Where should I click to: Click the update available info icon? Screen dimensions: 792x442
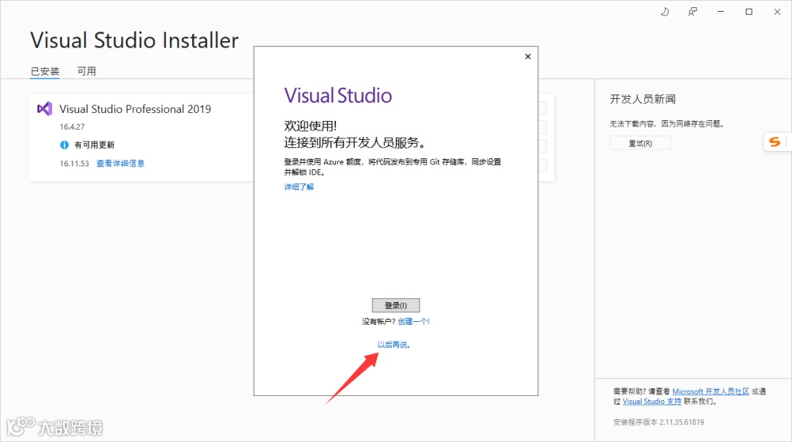pyautogui.click(x=64, y=145)
